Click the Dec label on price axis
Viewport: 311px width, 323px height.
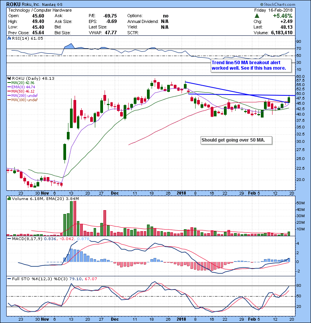(115, 193)
